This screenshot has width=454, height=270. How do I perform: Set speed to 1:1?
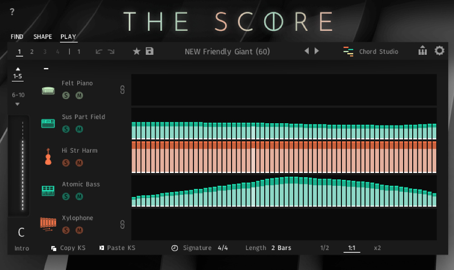(352, 248)
